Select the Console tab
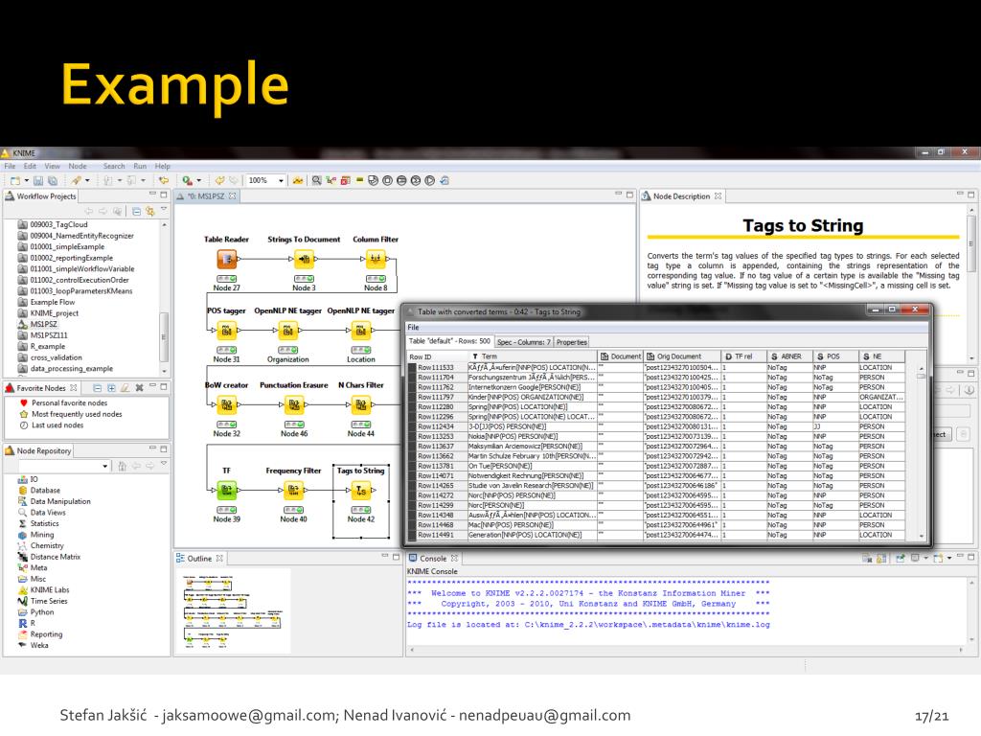This screenshot has width=981, height=736. [433, 559]
